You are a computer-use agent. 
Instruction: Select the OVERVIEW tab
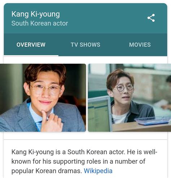[31, 45]
